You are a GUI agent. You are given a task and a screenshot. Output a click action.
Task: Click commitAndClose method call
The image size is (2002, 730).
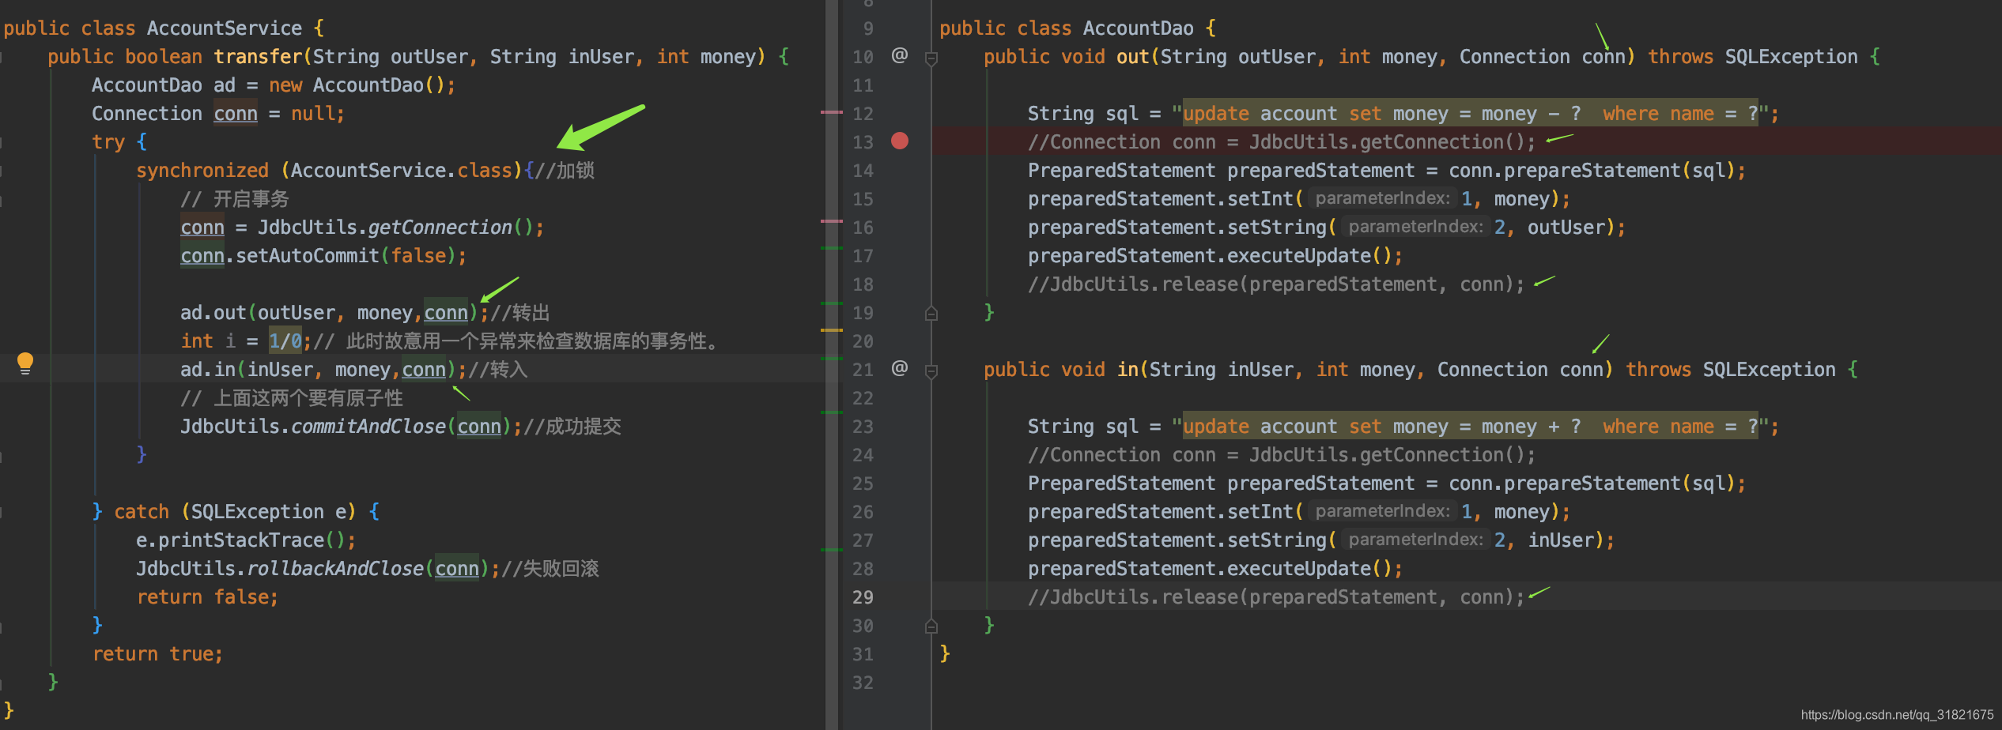[x=368, y=427]
